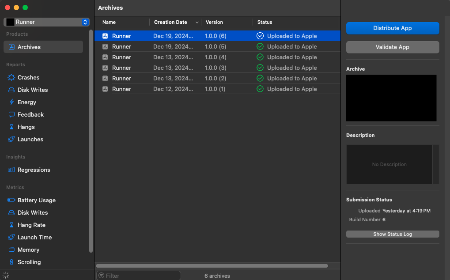Click the Crashes starburst icon

tap(11, 77)
